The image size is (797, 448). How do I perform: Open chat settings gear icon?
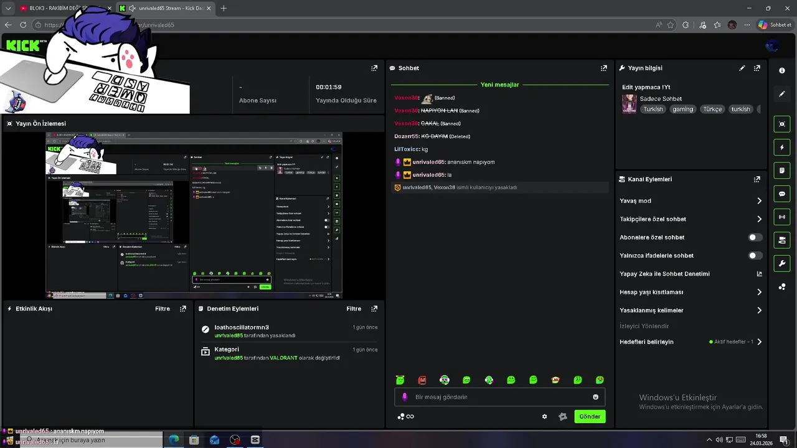click(x=545, y=417)
